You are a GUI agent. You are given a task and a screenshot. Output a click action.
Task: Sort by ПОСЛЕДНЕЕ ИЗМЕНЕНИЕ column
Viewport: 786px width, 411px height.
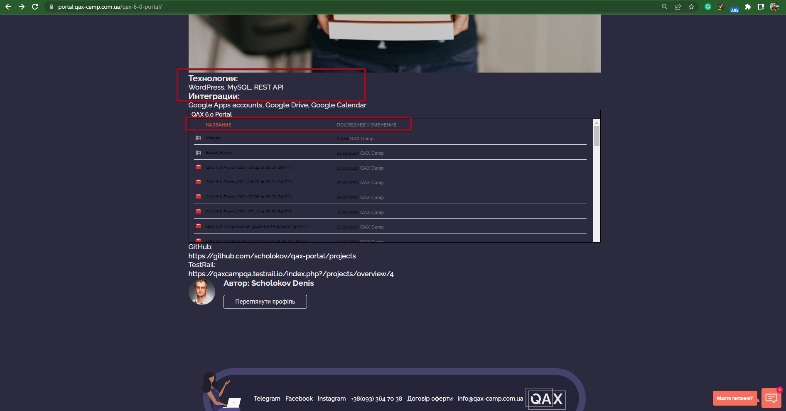(366, 124)
